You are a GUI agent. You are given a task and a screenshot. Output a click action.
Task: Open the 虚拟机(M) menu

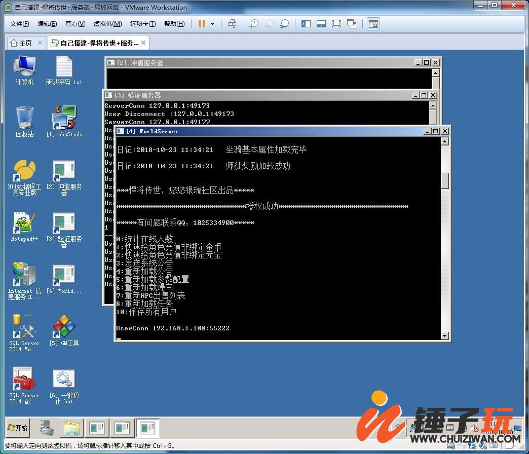(x=107, y=24)
